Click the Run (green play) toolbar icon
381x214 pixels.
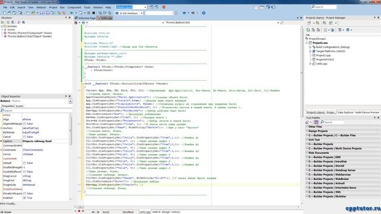tap(71, 13)
